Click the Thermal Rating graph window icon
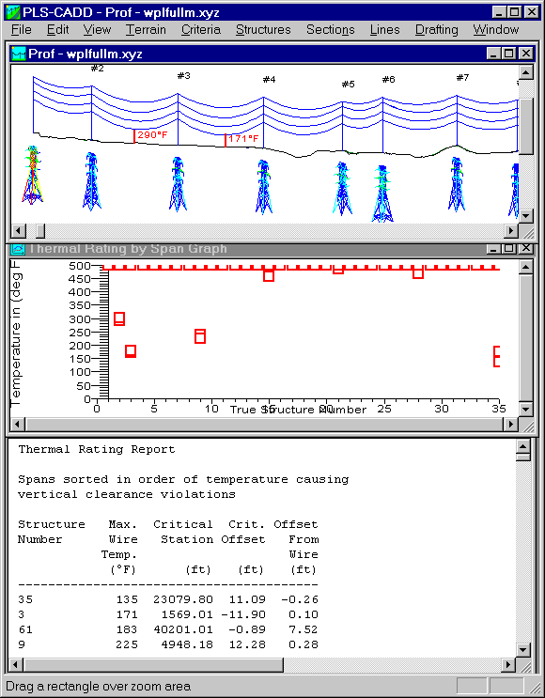 point(18,248)
